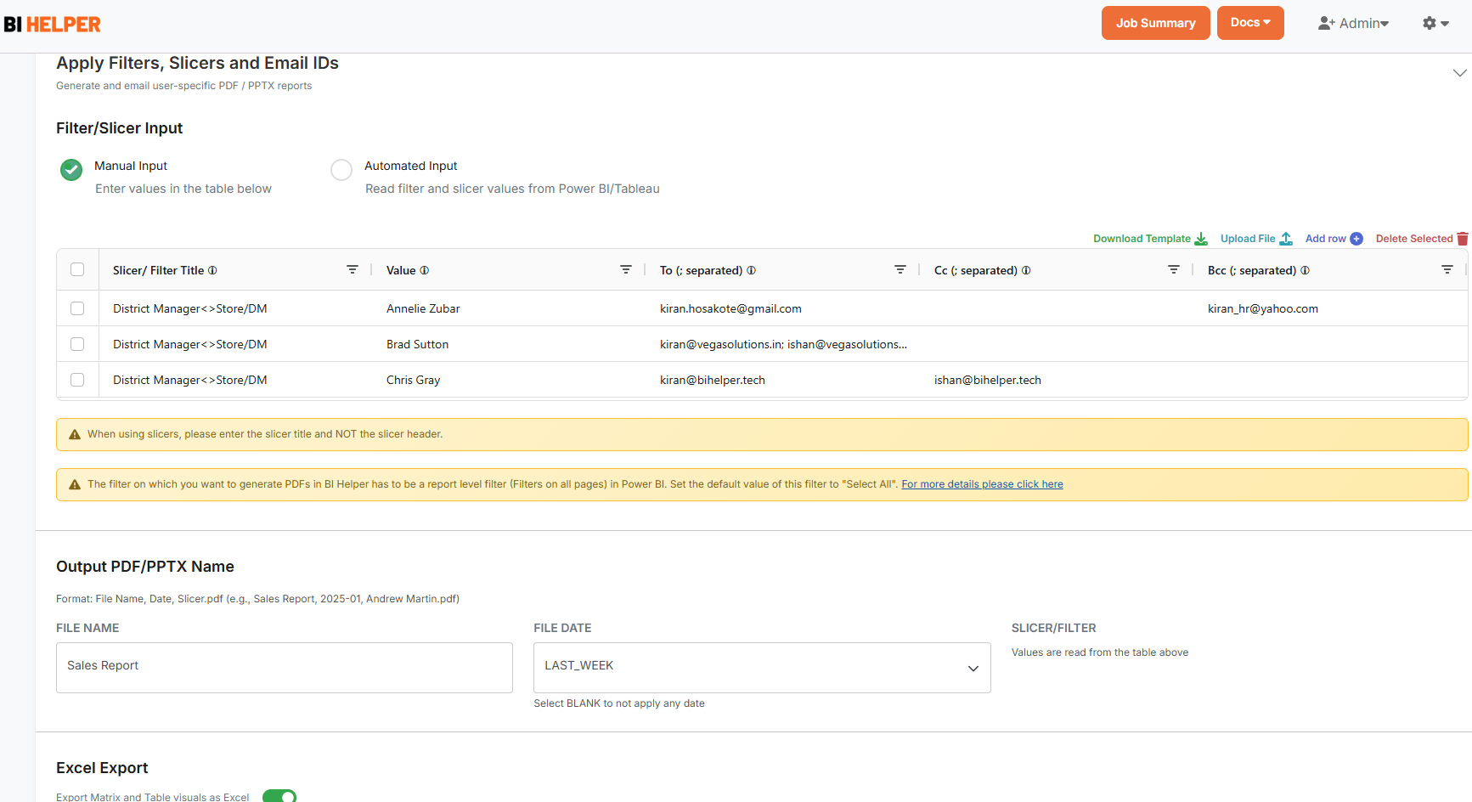Viewport: 1472px width, 802px height.
Task: Click warning icon in report level filter notice
Action: (x=75, y=484)
